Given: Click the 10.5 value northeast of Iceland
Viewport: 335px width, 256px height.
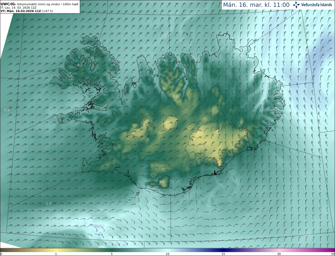Looking at the screenshot, I should pos(269,34).
